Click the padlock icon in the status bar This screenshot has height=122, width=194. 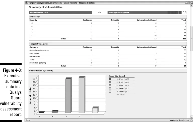coord(191,120)
